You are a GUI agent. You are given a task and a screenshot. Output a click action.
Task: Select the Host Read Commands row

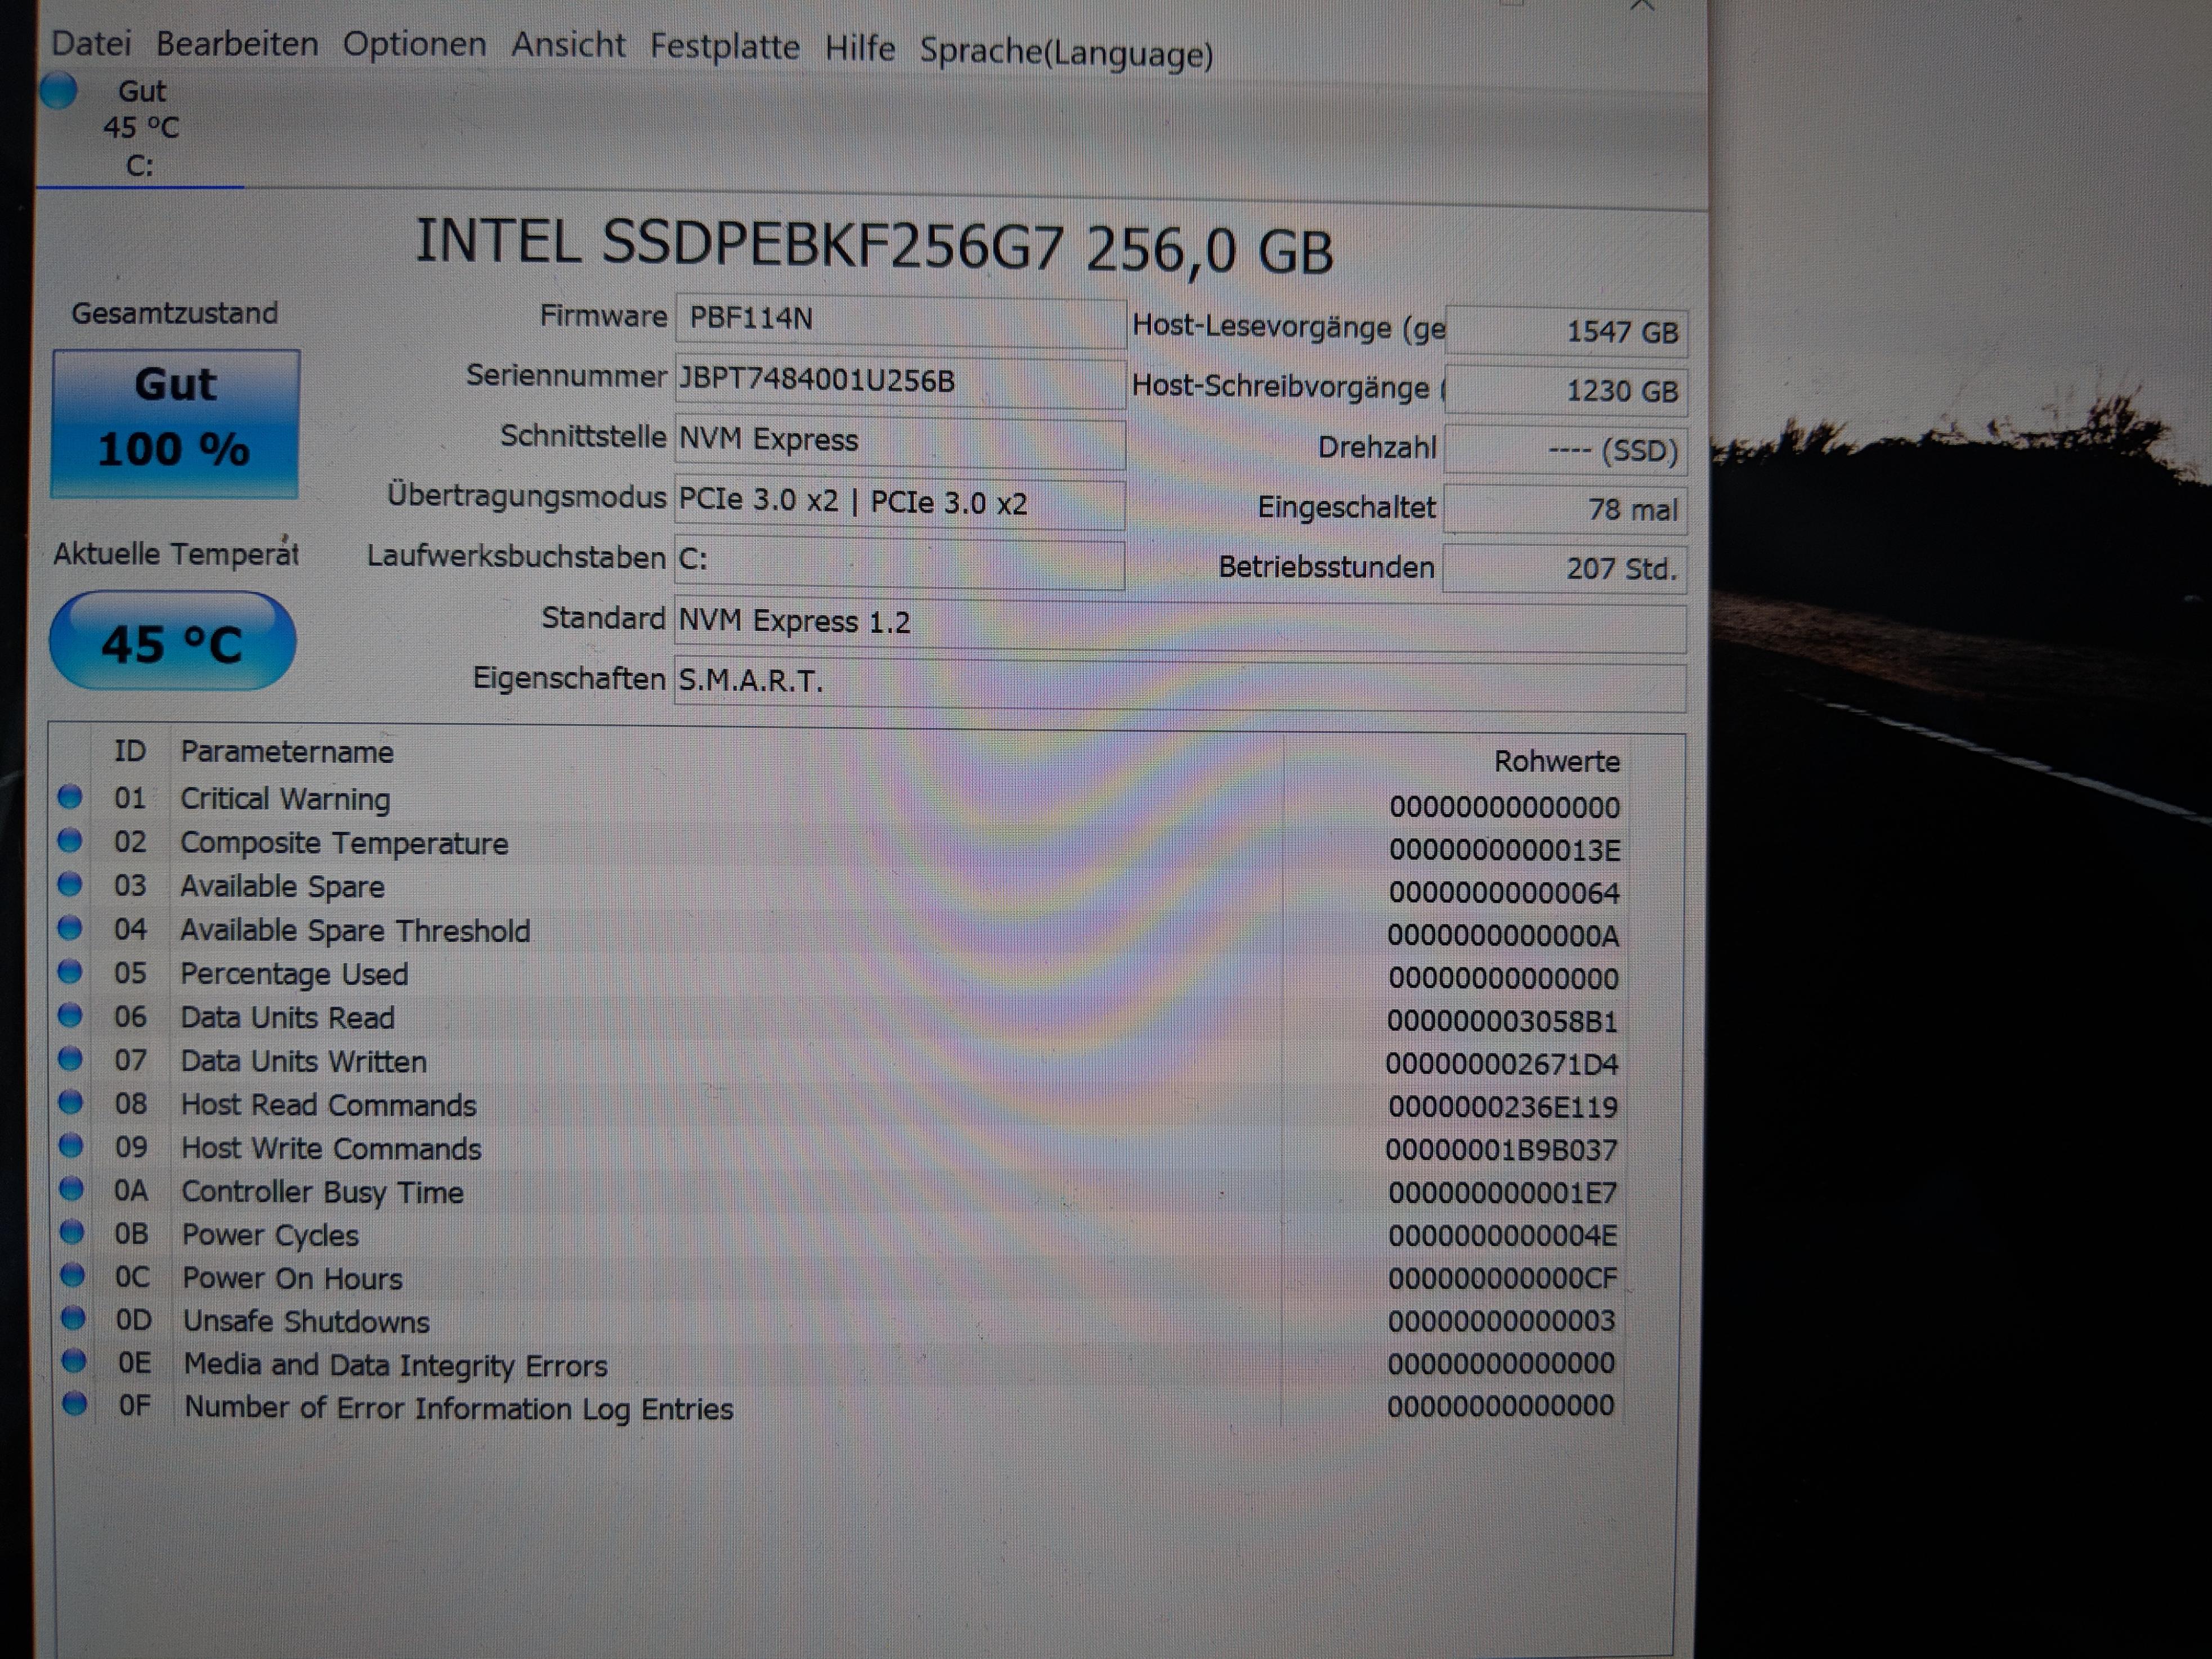pyautogui.click(x=328, y=1105)
